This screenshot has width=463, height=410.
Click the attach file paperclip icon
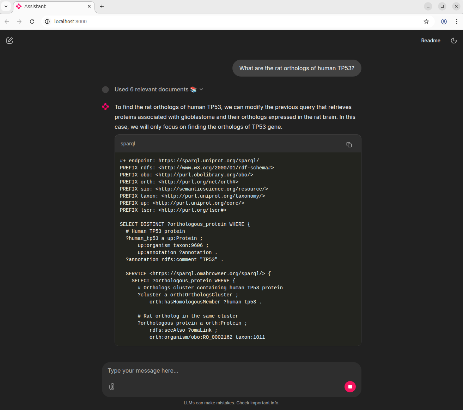pyautogui.click(x=112, y=387)
